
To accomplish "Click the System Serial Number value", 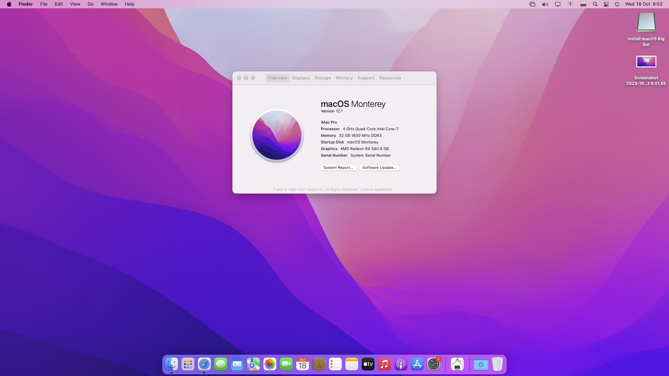I will [371, 156].
